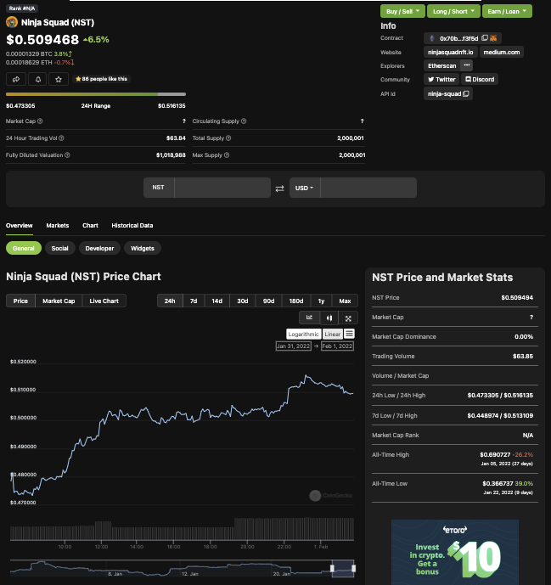The height and width of the screenshot is (585, 551).
Task: Click Market Cap info question icon
Action: coord(40,121)
